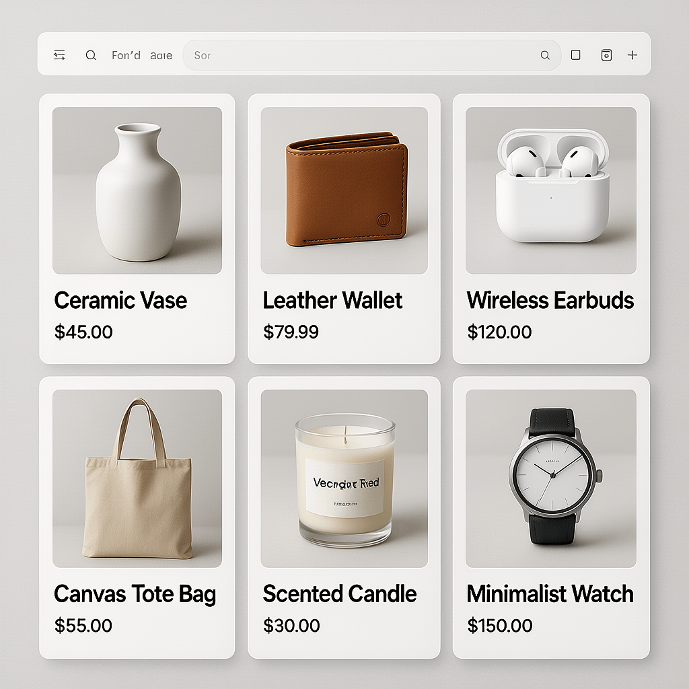
Task: Open the Ceramic Vase product image
Action: click(x=137, y=190)
